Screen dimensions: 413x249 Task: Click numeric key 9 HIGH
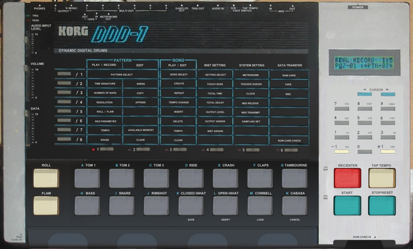click(387, 108)
